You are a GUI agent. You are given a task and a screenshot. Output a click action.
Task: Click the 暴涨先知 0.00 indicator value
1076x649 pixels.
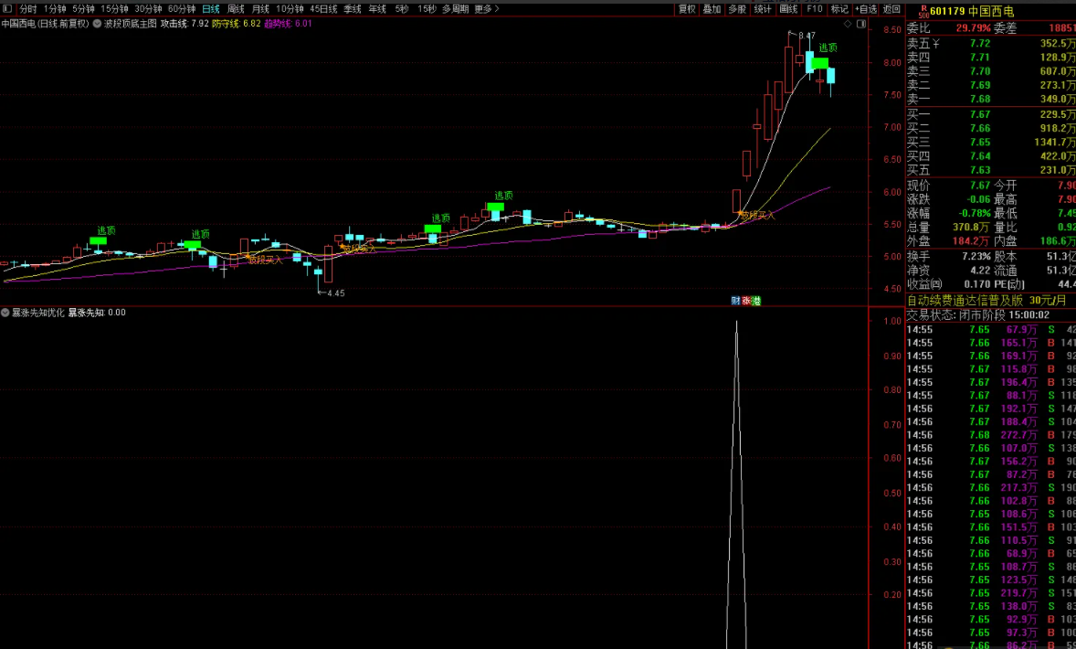point(97,313)
